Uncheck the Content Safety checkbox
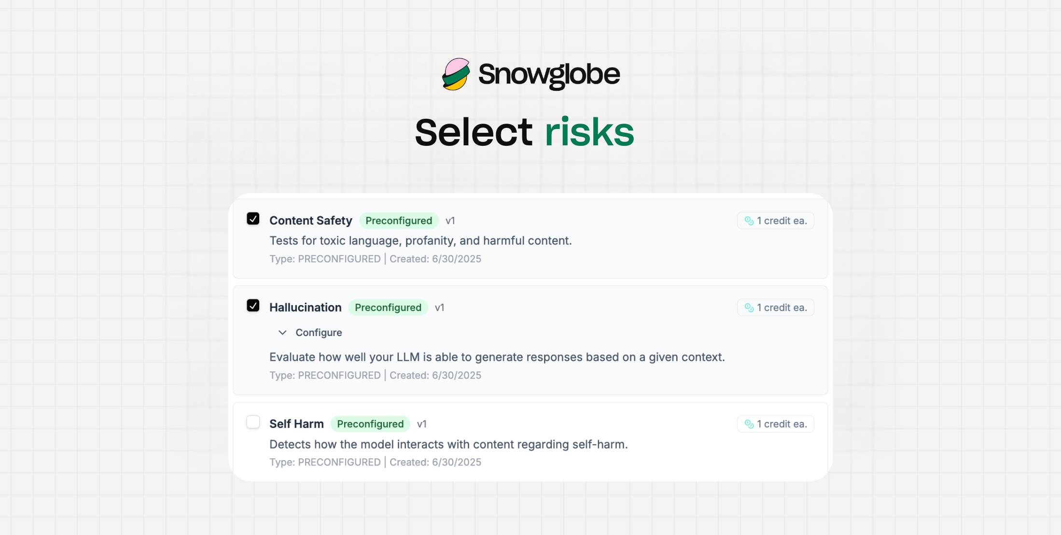The image size is (1061, 535). (253, 219)
